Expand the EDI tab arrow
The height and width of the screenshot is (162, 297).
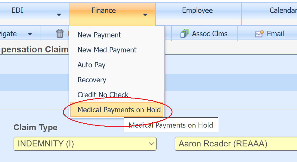pyautogui.click(x=59, y=15)
